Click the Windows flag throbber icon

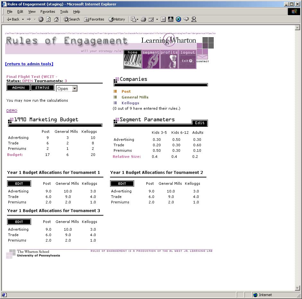tap(294, 12)
